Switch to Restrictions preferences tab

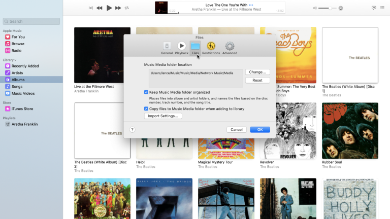(x=211, y=48)
